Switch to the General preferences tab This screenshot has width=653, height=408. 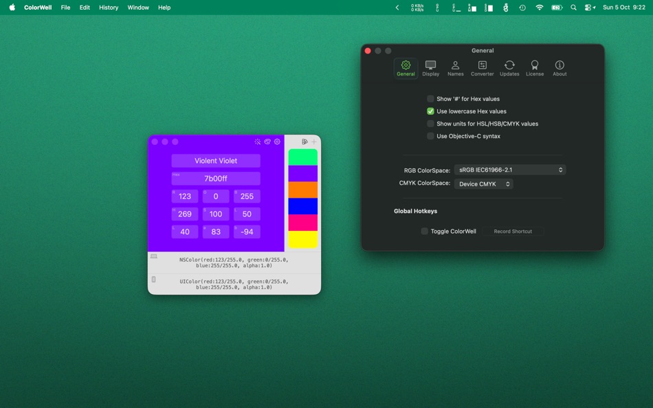coord(406,67)
